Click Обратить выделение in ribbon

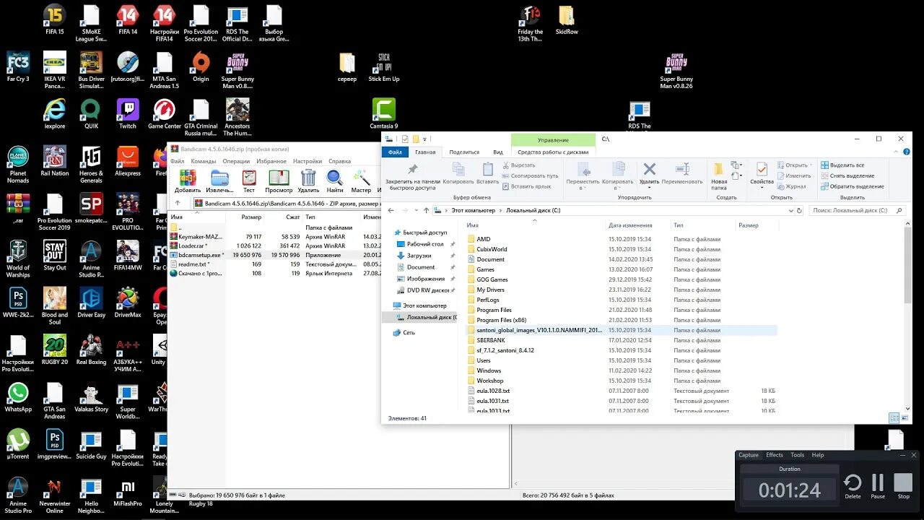click(x=852, y=186)
